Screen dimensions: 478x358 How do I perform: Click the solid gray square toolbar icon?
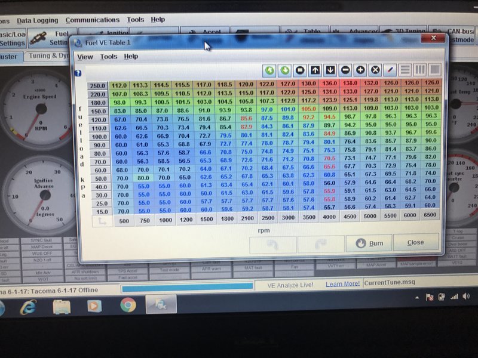(x=435, y=70)
